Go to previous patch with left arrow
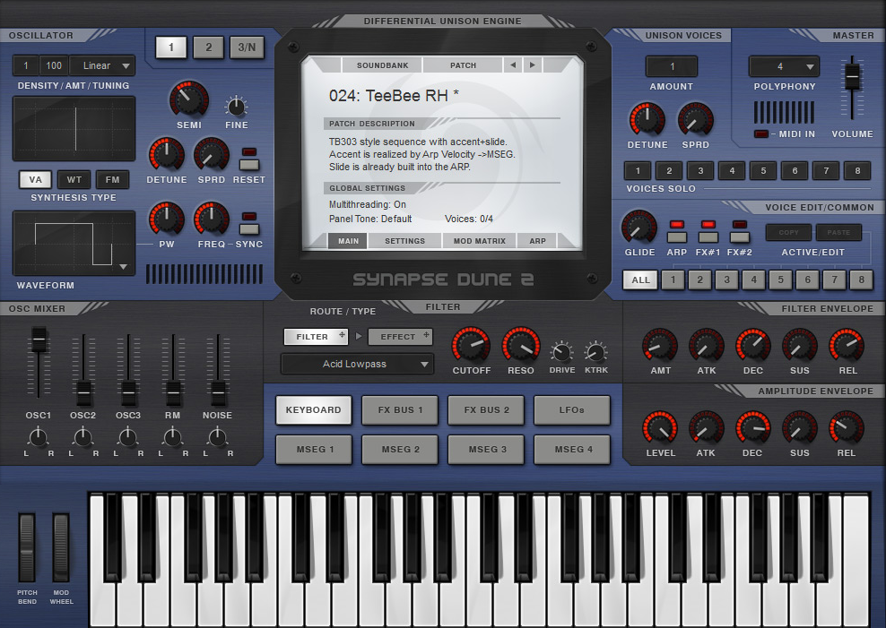This screenshot has width=886, height=628. coord(513,65)
